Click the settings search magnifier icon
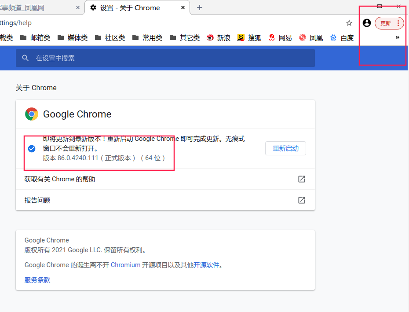409x312 pixels. (26, 58)
